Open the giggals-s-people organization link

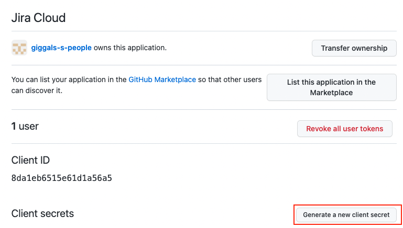coord(61,48)
